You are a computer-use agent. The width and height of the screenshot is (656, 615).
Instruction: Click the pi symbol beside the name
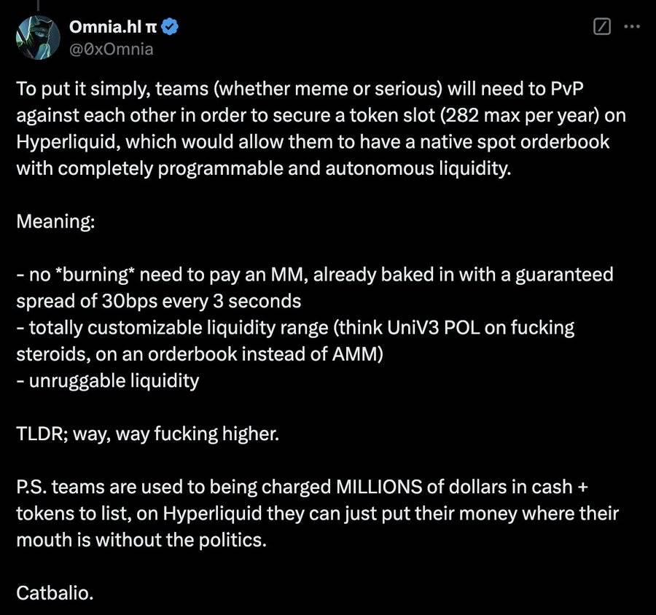pyautogui.click(x=154, y=28)
